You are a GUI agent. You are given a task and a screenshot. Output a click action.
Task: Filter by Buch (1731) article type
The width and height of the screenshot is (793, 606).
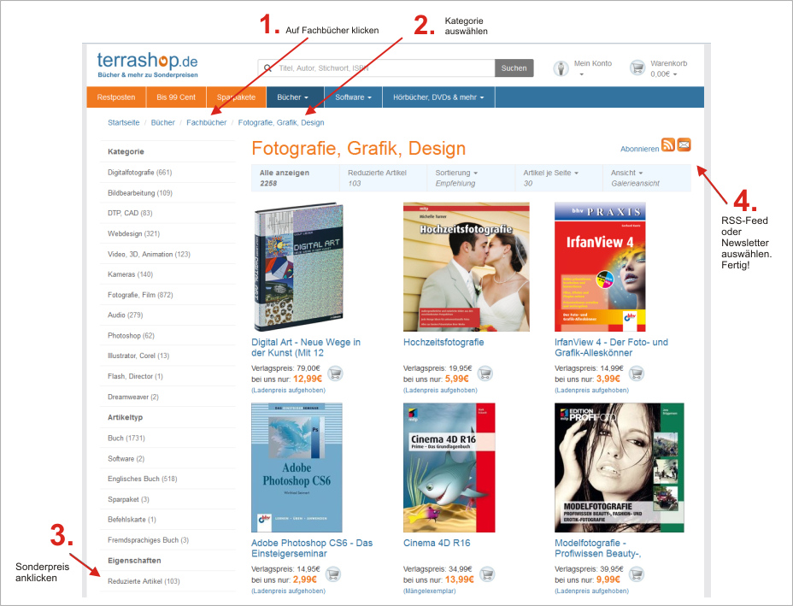click(x=126, y=438)
